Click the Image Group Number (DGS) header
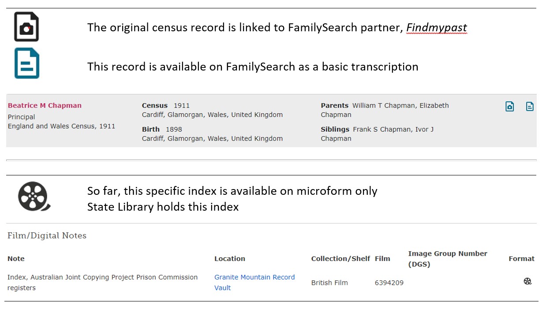The height and width of the screenshot is (327, 546). click(x=447, y=259)
